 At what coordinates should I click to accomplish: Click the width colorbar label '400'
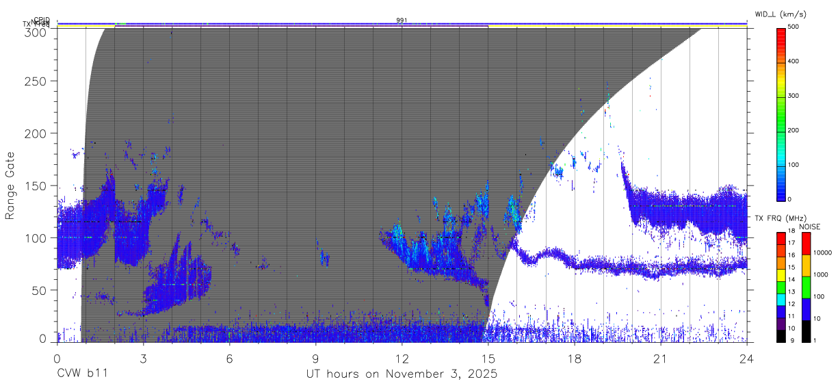pos(794,62)
